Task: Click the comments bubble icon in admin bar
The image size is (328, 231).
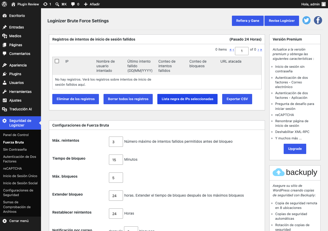Action: point(73,4)
